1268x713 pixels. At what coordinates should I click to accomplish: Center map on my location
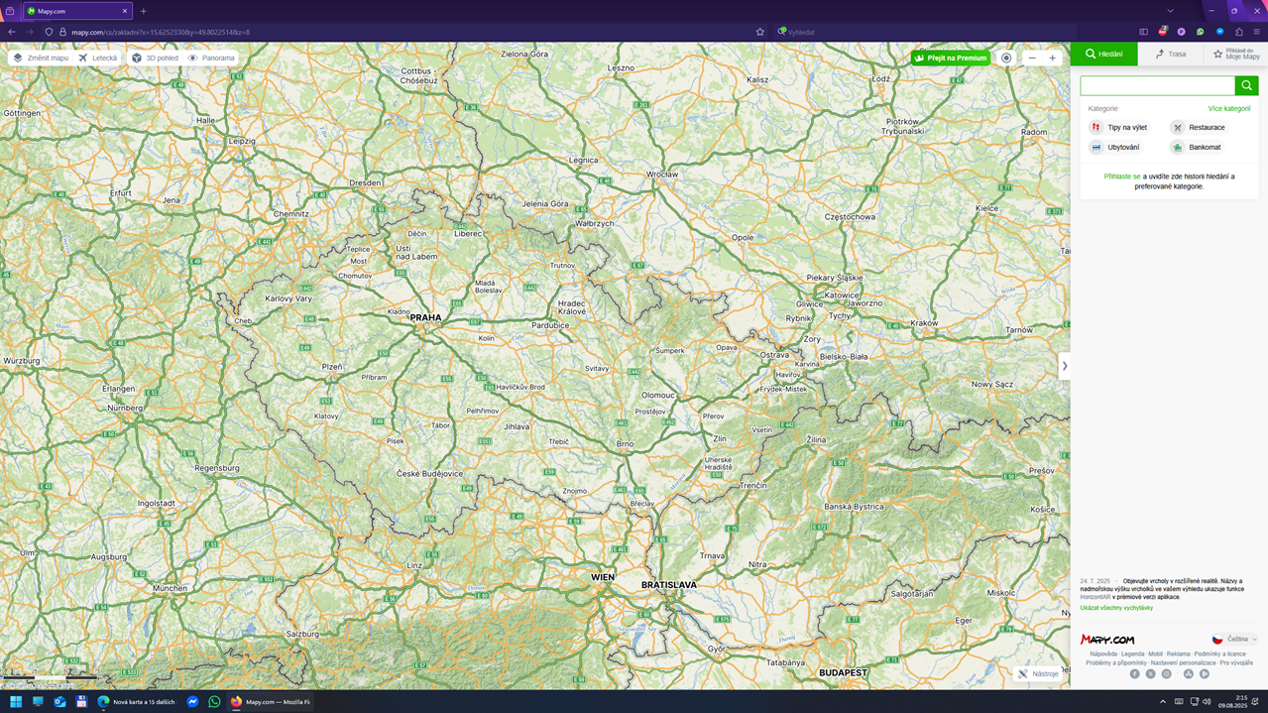point(1006,59)
